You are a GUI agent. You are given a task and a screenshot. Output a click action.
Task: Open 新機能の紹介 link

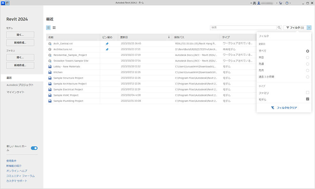point(14,166)
